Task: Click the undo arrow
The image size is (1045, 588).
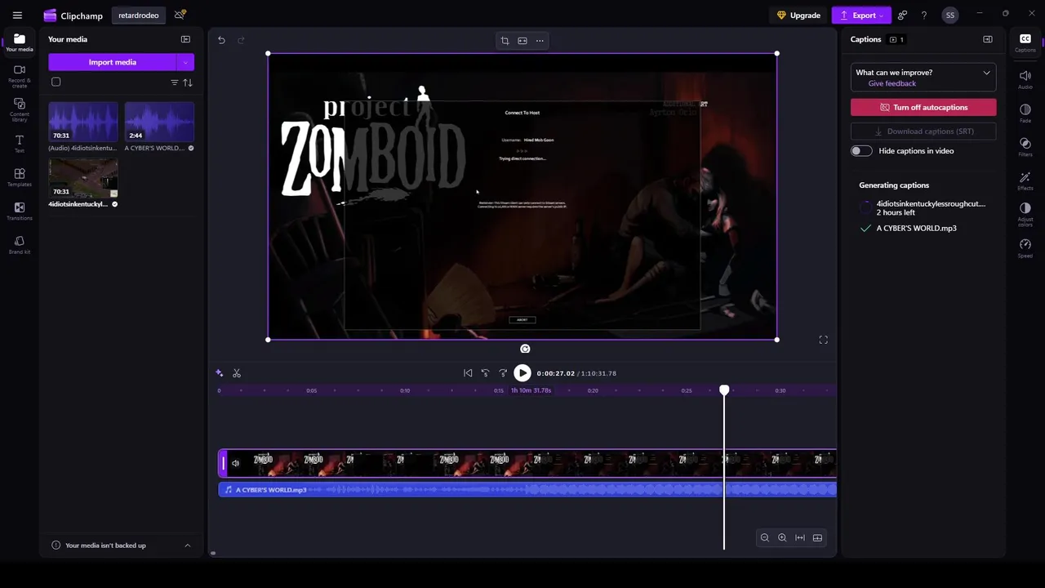Action: pos(221,40)
